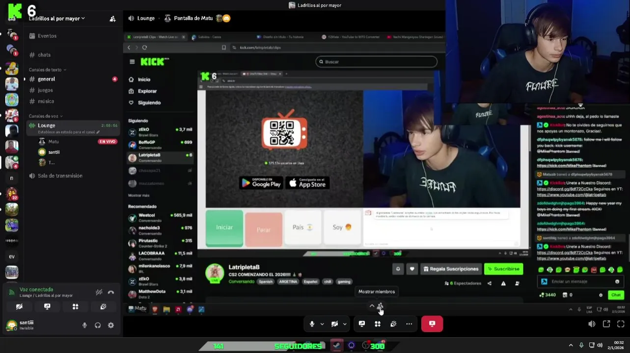Viewport: 630px width, 353px height.
Task: Toggle noise suppression in voice panel
Action: [99, 292]
